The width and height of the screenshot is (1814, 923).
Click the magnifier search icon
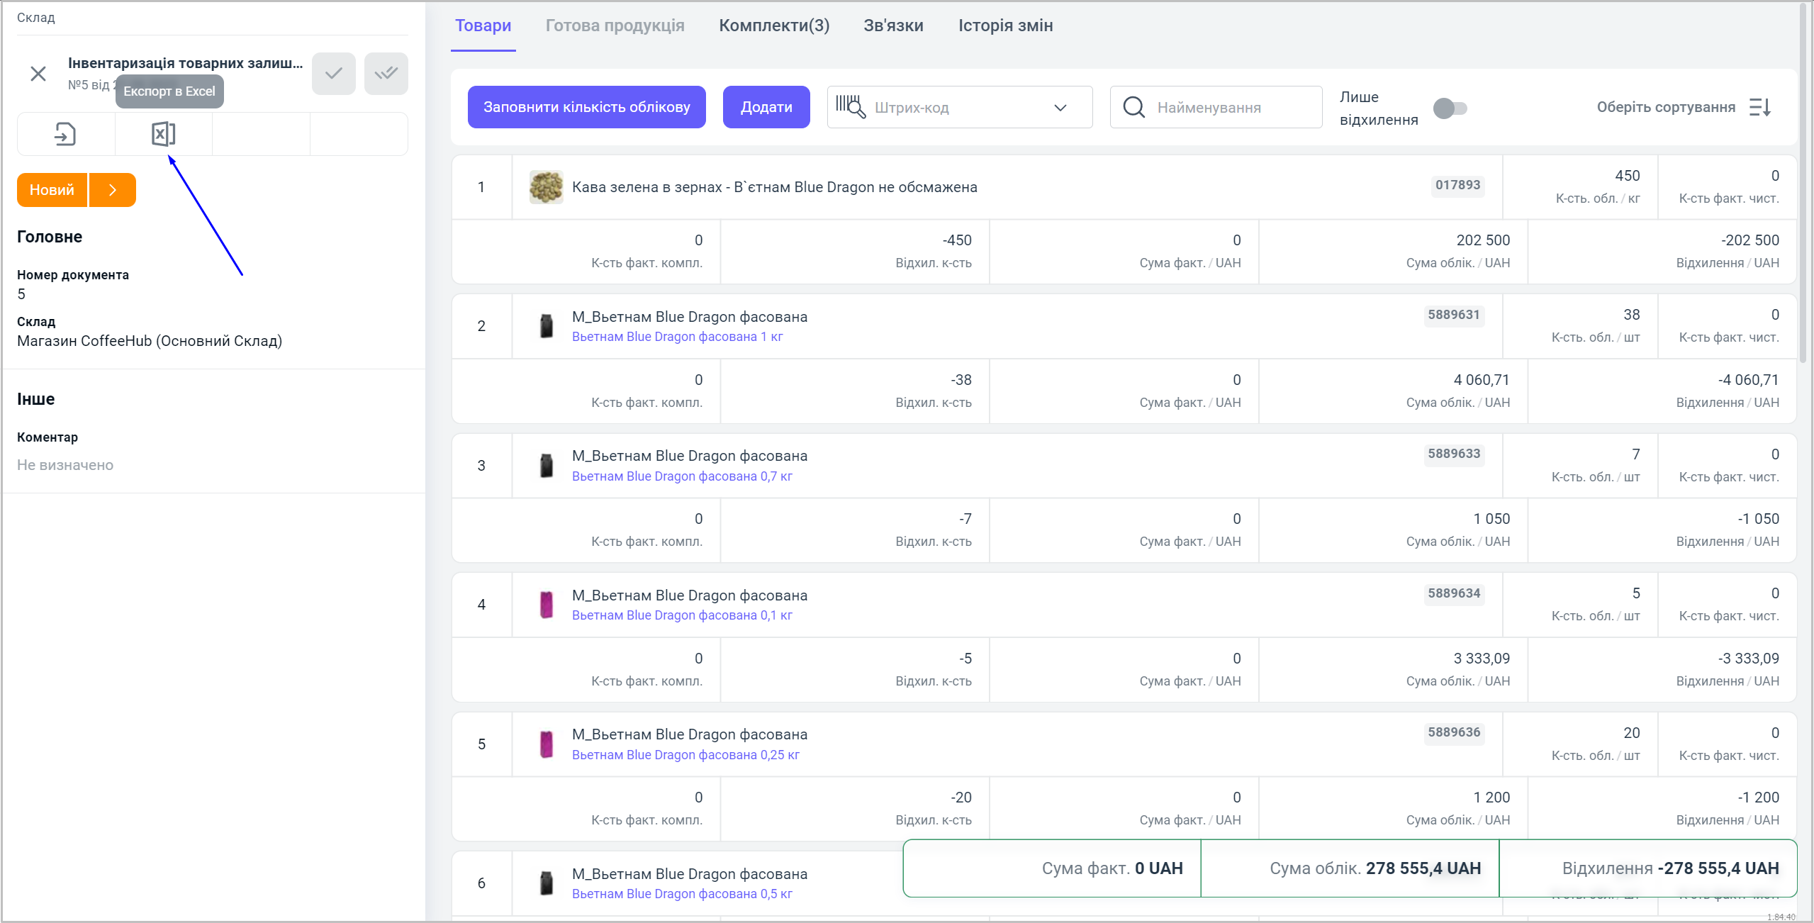[x=1133, y=108]
